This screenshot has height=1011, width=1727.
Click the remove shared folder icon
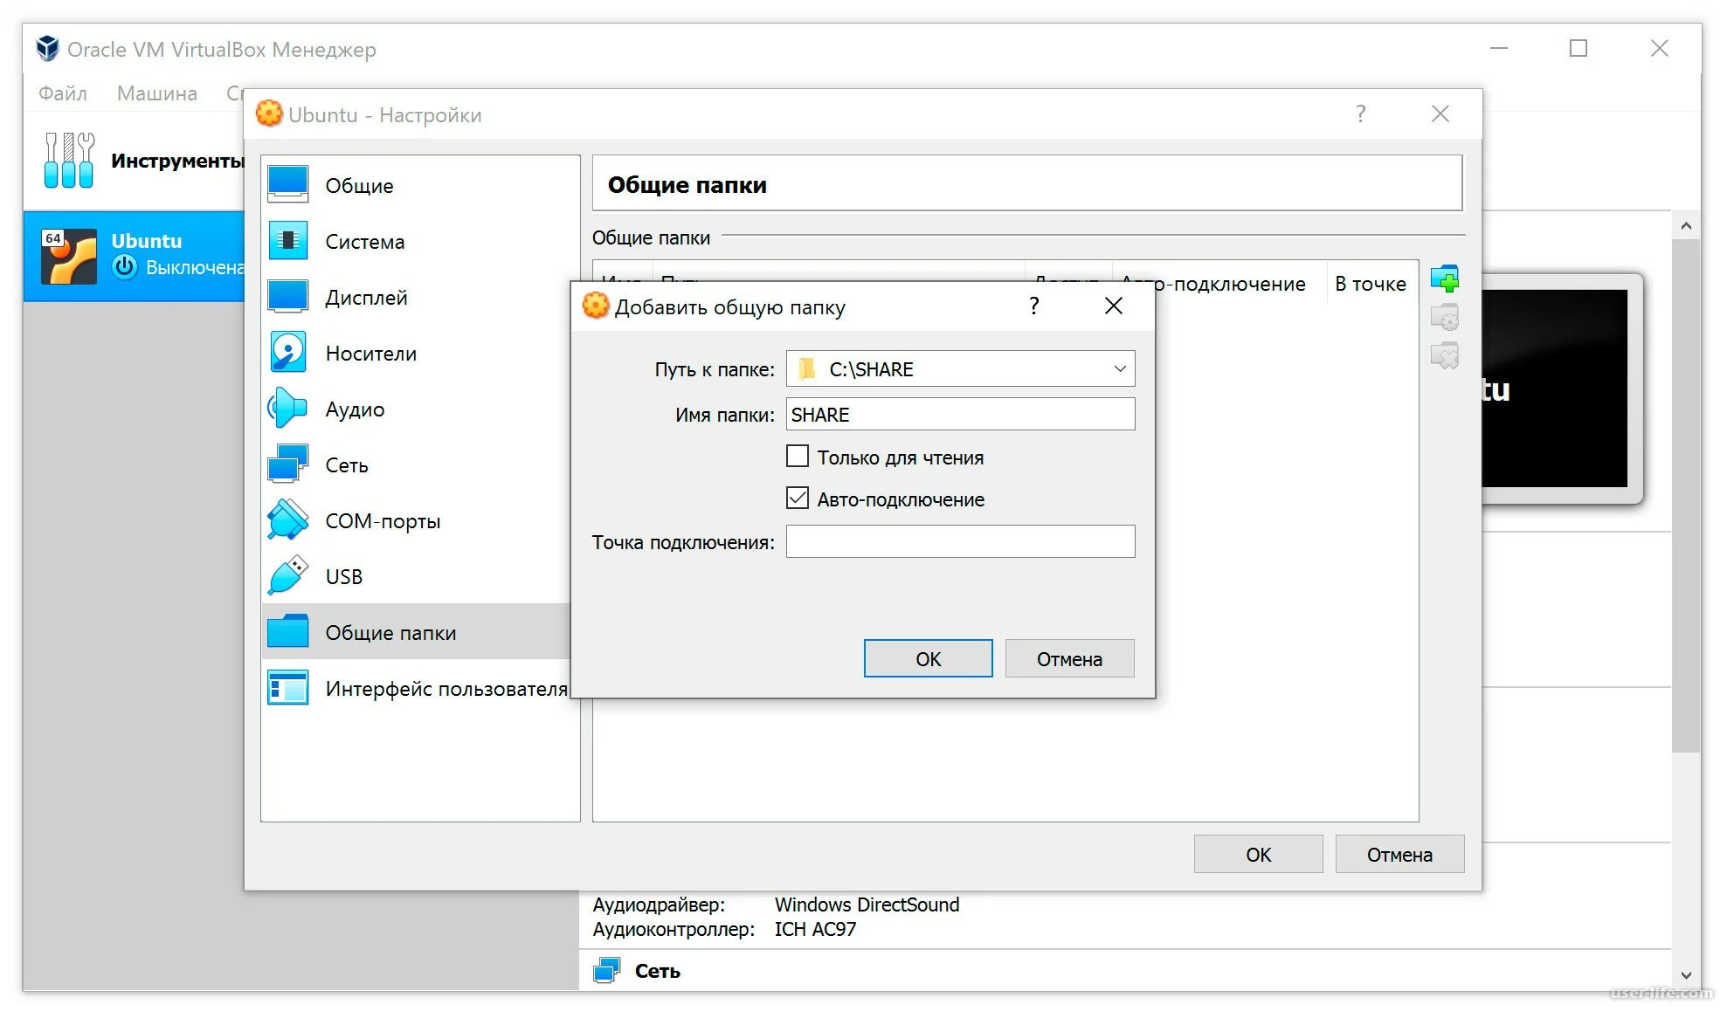click(1444, 355)
